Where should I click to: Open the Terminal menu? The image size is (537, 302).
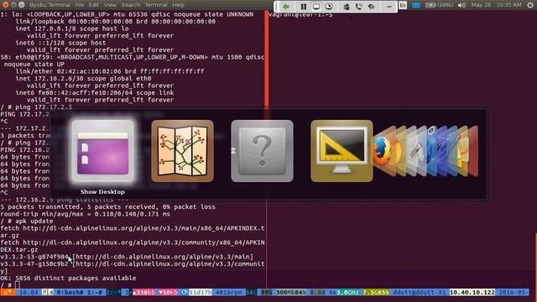[156, 5]
